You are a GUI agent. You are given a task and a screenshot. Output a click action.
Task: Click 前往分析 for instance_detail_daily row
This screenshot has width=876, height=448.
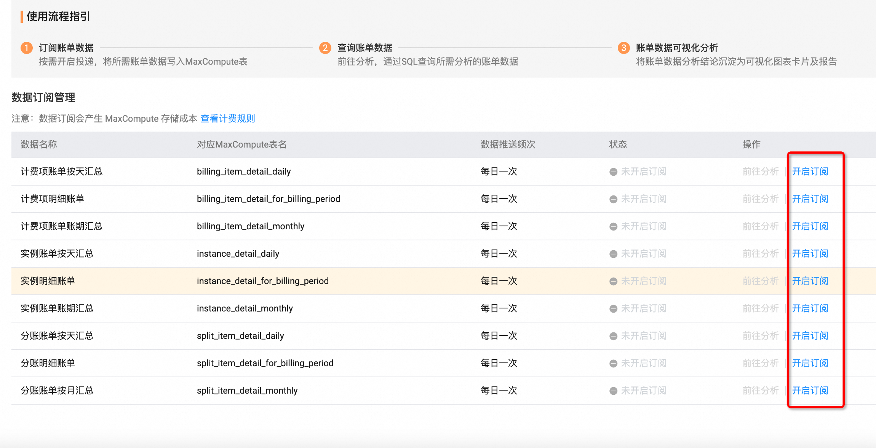760,254
